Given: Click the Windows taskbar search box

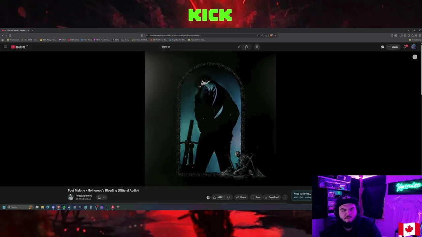Looking at the screenshot, I should 20,207.
